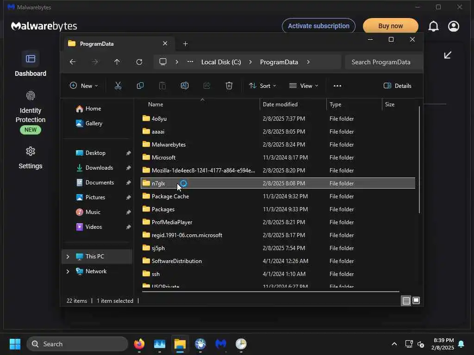Viewport: 474px width, 355px height.
Task: Click Activate subscription button
Action: 318,26
